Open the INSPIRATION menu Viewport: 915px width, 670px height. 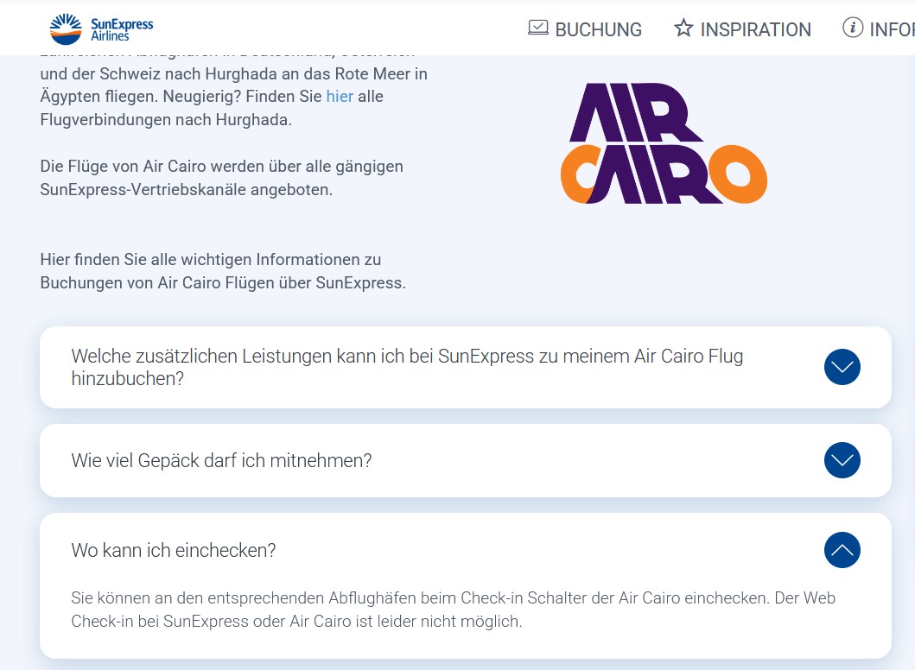755,30
